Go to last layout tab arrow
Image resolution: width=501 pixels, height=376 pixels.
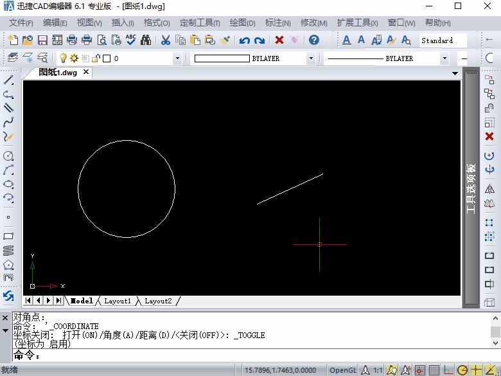(58, 301)
